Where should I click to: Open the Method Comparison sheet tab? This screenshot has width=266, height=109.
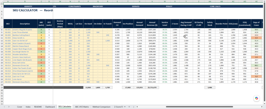click(102, 107)
